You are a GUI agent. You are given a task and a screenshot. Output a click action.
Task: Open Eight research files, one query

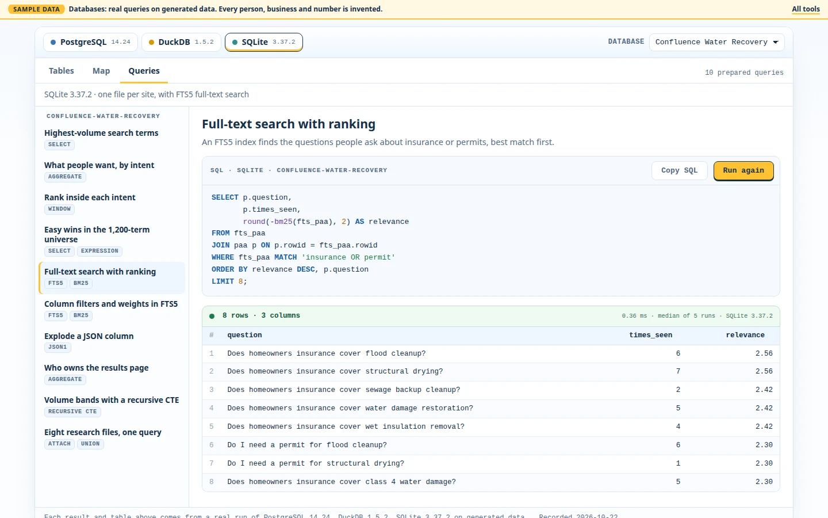(112, 438)
